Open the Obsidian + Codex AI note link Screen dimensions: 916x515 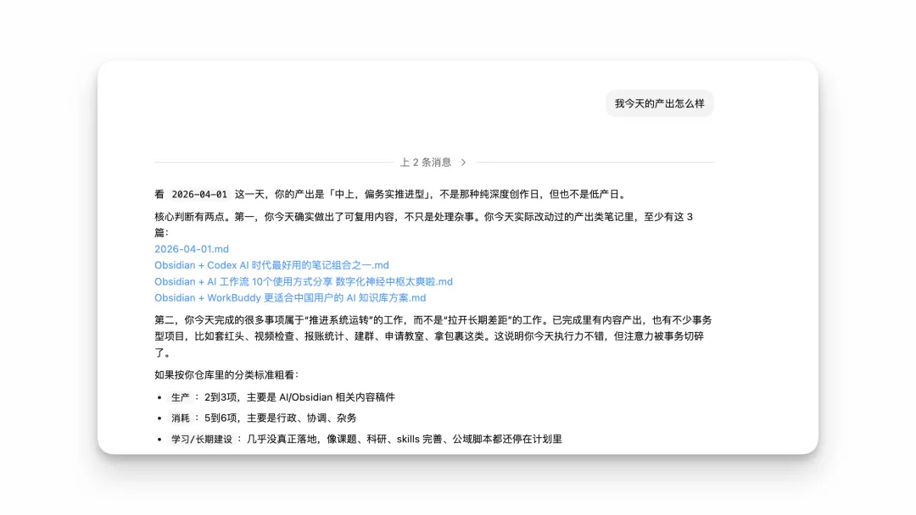pos(271,265)
